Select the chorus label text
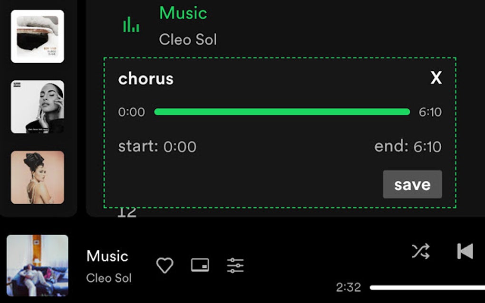 click(145, 79)
